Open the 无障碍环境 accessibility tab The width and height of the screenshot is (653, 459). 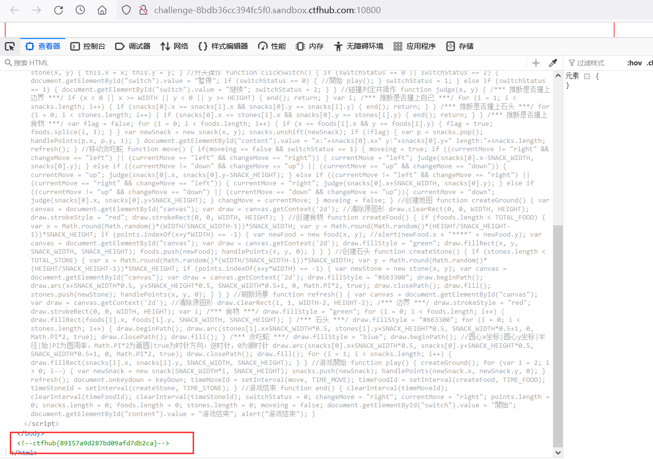click(x=358, y=46)
